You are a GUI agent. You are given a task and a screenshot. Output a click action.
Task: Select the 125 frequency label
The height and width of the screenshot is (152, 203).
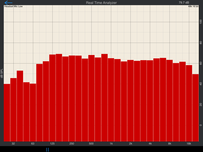tap(52, 144)
